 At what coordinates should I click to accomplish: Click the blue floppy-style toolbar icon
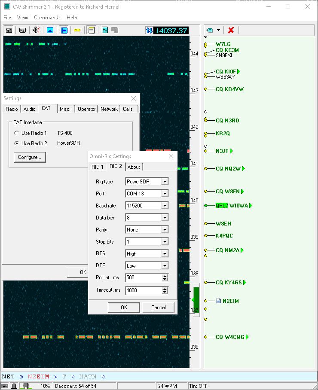(64, 30)
